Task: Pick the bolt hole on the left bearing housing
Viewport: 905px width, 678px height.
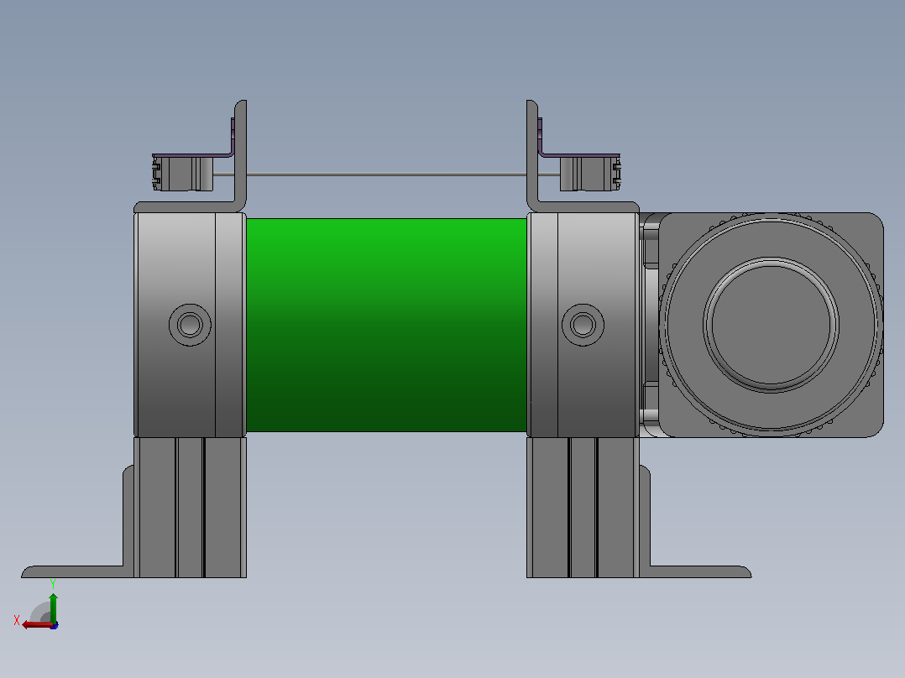Action: coord(190,325)
